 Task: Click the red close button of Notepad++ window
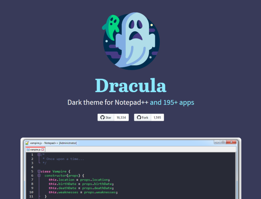point(231,142)
